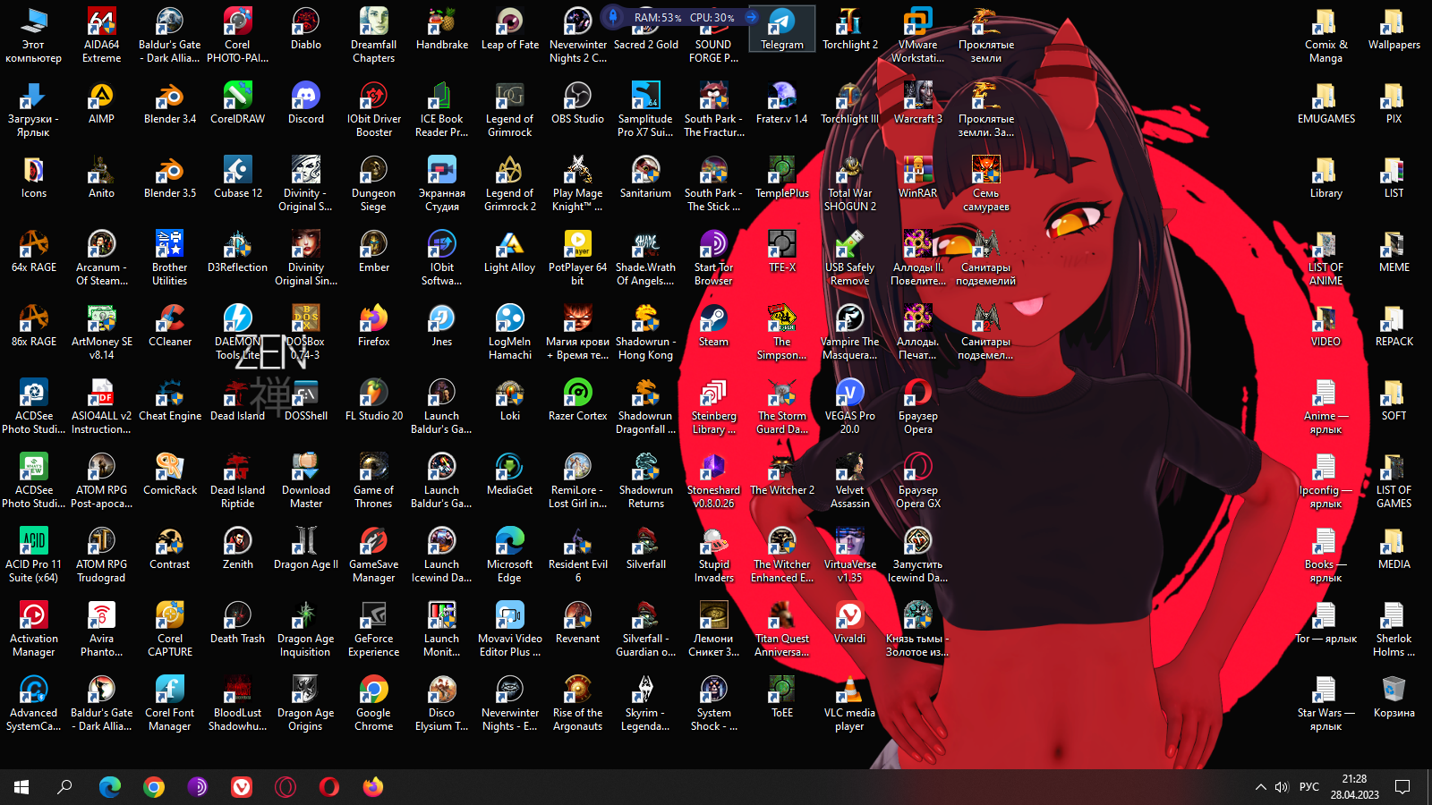This screenshot has height=805, width=1432.
Task: Open Google Chrome desktop icon
Action: click(x=374, y=704)
